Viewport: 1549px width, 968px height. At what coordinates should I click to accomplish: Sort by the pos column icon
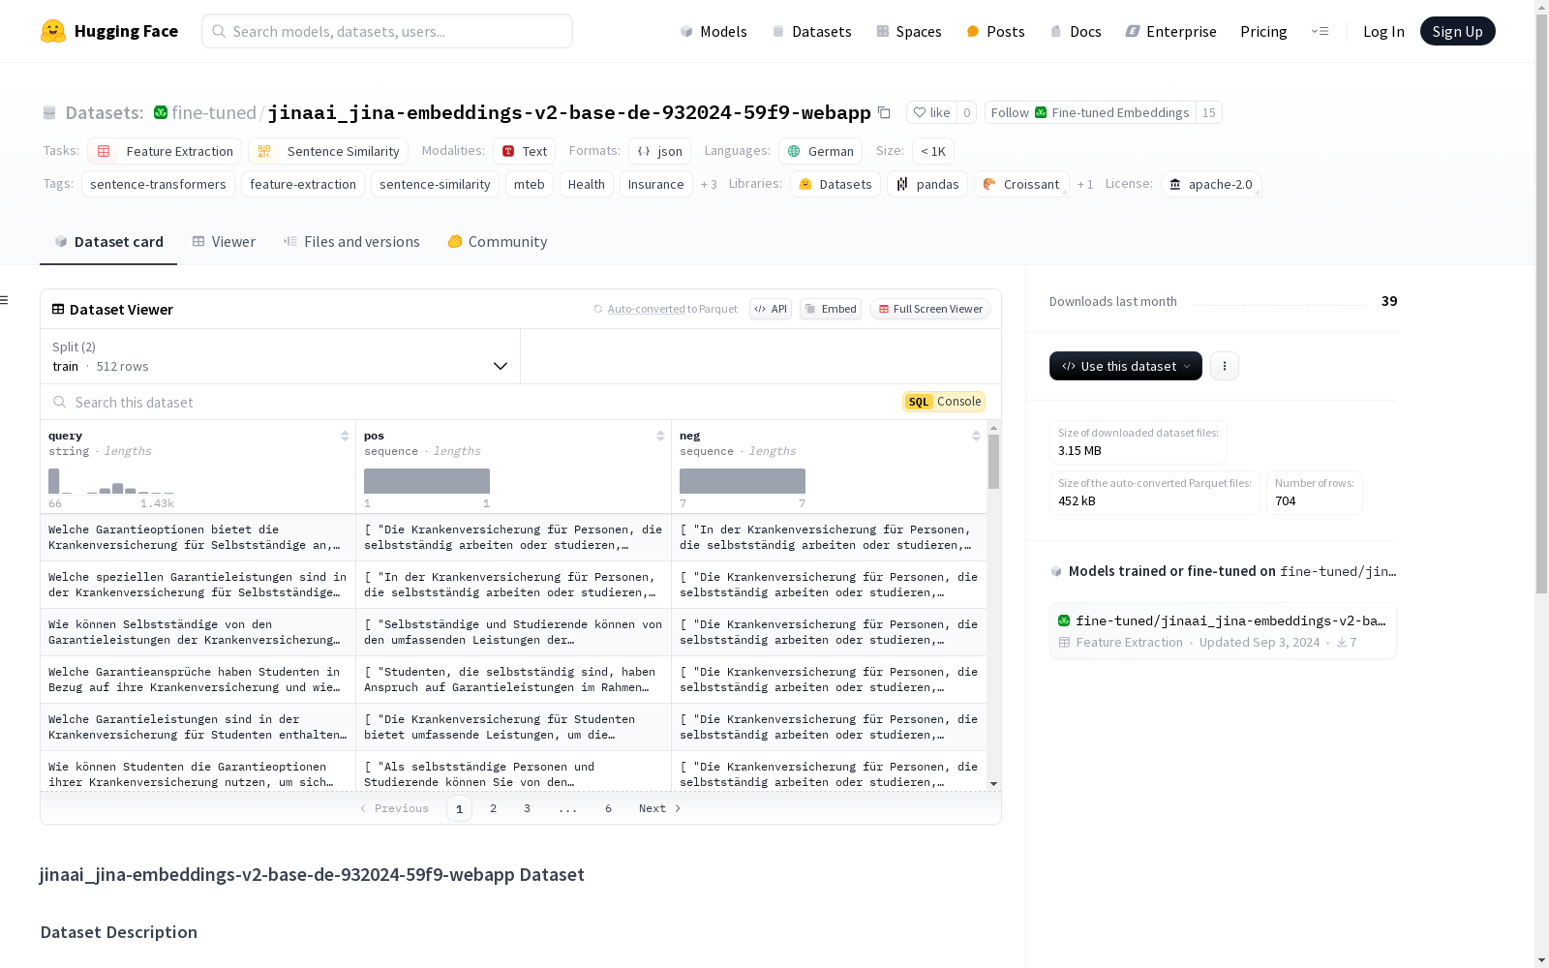(x=660, y=436)
